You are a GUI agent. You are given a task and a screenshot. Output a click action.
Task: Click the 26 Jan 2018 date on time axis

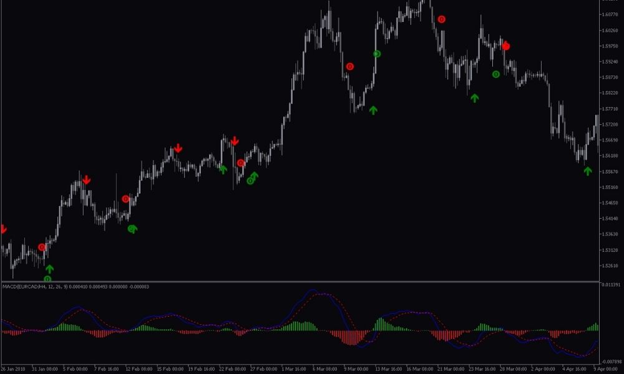coord(14,368)
